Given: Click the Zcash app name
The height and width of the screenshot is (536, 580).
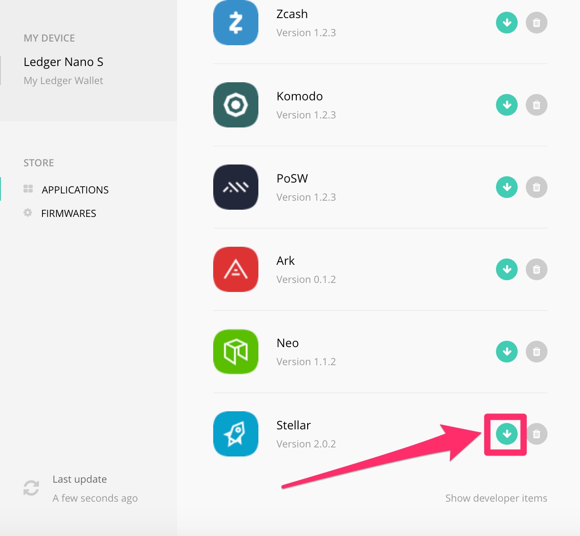Looking at the screenshot, I should [292, 14].
